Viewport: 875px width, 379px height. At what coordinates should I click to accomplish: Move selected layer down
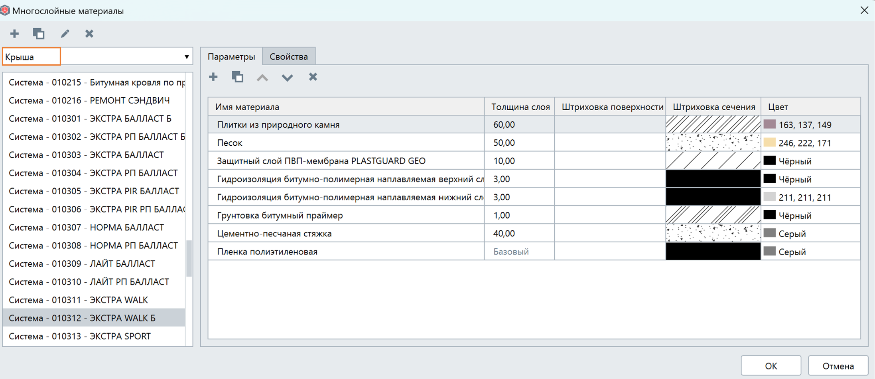pyautogui.click(x=287, y=77)
